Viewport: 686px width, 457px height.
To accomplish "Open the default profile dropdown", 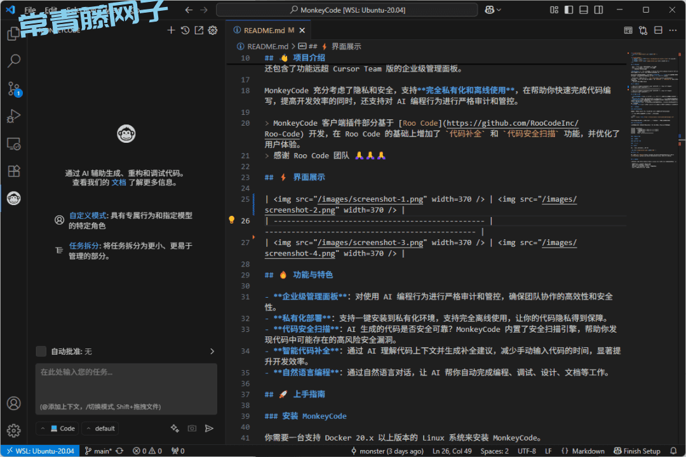I will (x=100, y=428).
